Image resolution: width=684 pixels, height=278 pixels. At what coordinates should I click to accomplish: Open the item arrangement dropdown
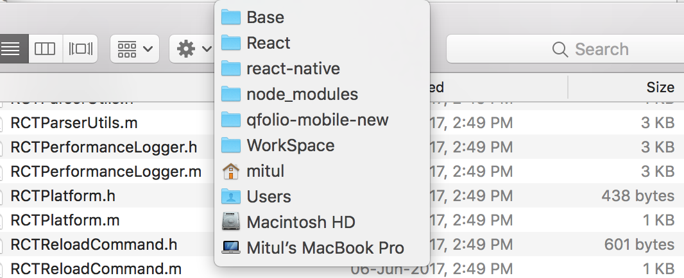[x=135, y=49]
